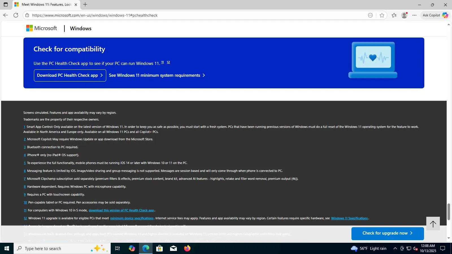Open the Windows Start menu
Viewport: 452px width, 254px height.
point(7,248)
